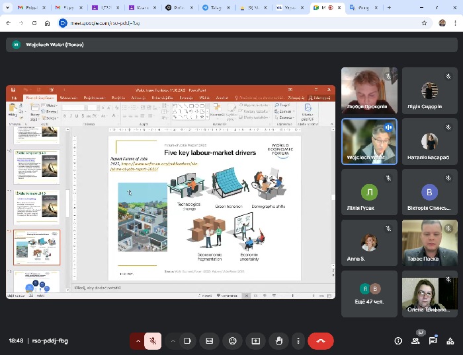
Task: Send an emoji reaction
Action: point(232,341)
